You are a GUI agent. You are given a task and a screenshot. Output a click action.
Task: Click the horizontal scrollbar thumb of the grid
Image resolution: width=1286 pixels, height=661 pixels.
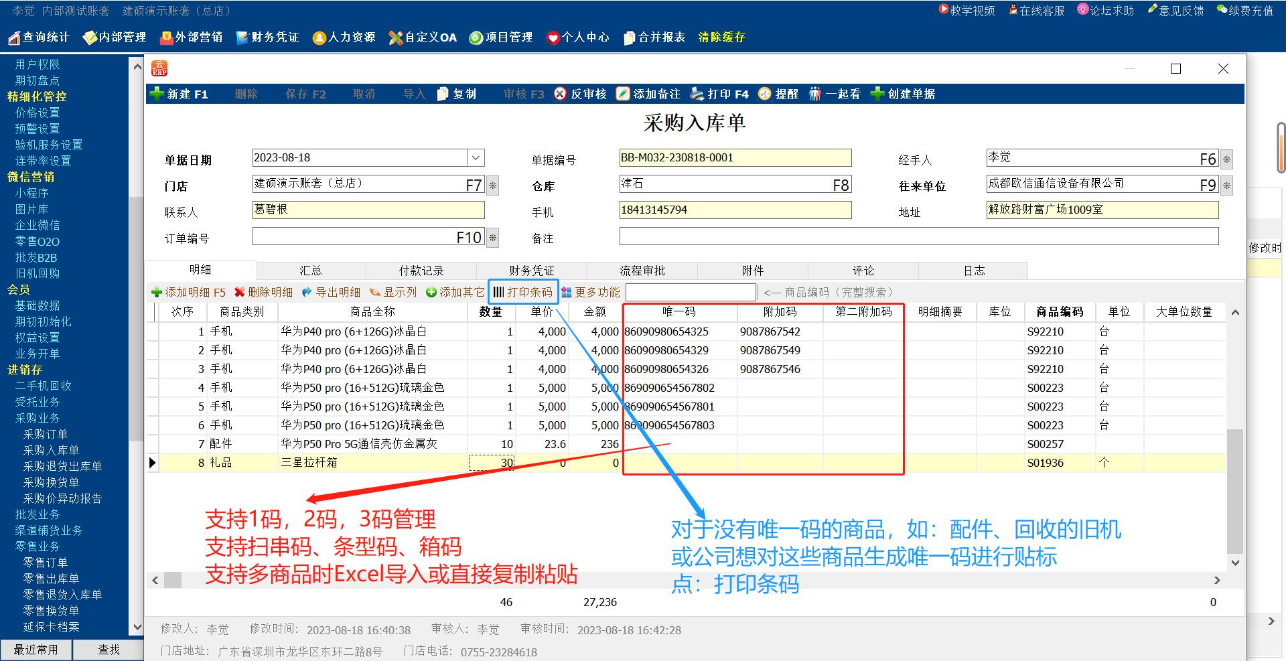click(x=173, y=580)
